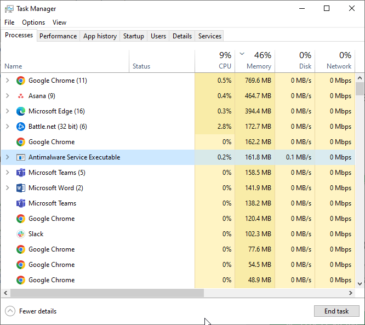Sort processes by the Name column
Viewport: 365px width, 325px height.
(65, 61)
